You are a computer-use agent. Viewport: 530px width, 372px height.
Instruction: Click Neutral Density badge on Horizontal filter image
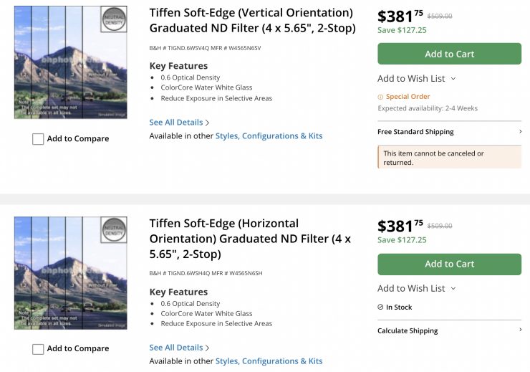tap(113, 230)
